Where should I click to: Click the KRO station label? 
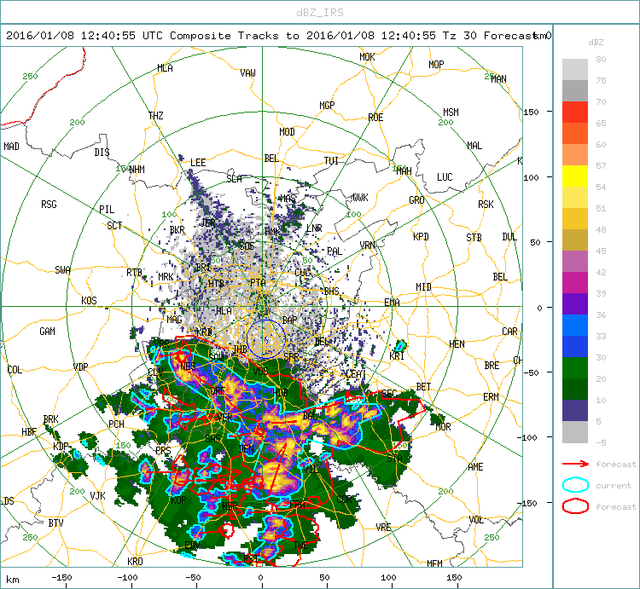pyautogui.click(x=135, y=561)
